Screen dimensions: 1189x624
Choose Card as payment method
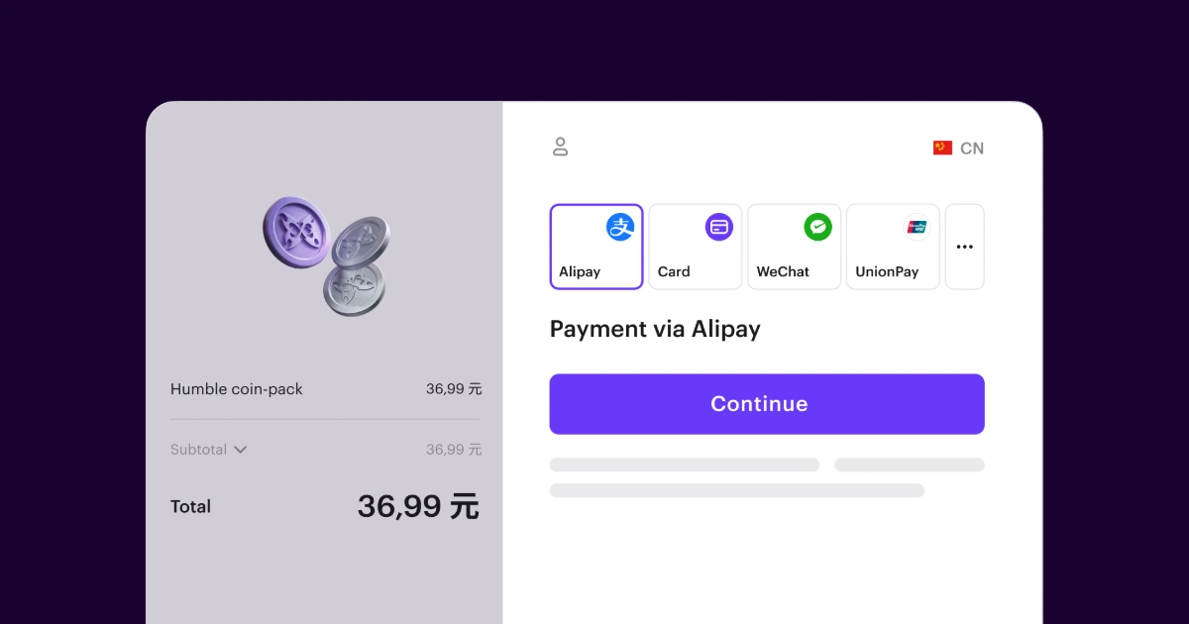[695, 247]
